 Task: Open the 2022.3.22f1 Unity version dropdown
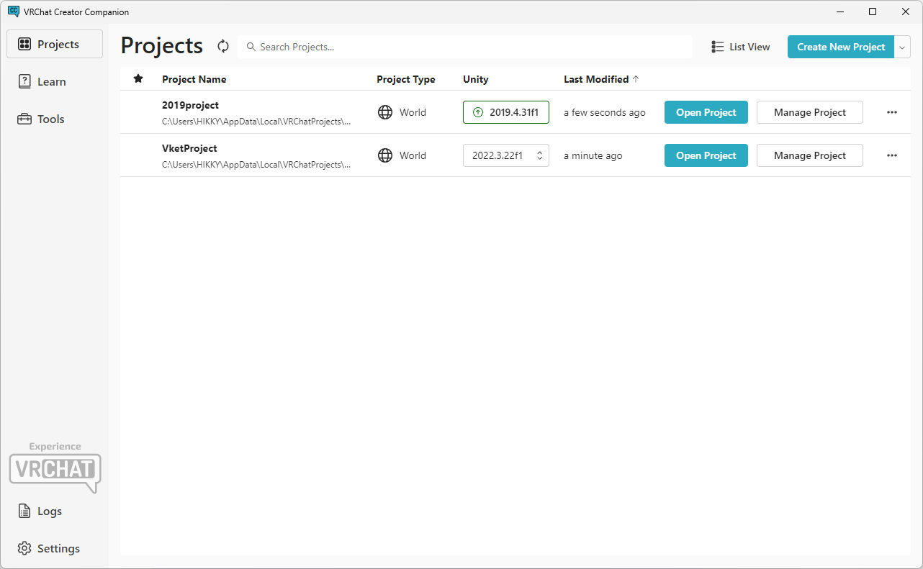coord(505,155)
